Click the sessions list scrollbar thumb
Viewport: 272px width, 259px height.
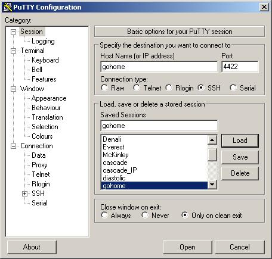coord(212,155)
